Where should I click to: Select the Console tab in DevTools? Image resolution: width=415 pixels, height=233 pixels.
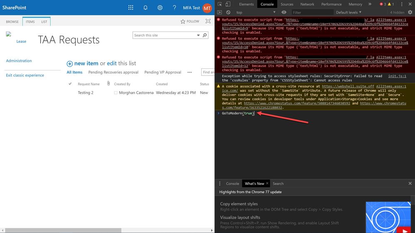pyautogui.click(x=267, y=4)
